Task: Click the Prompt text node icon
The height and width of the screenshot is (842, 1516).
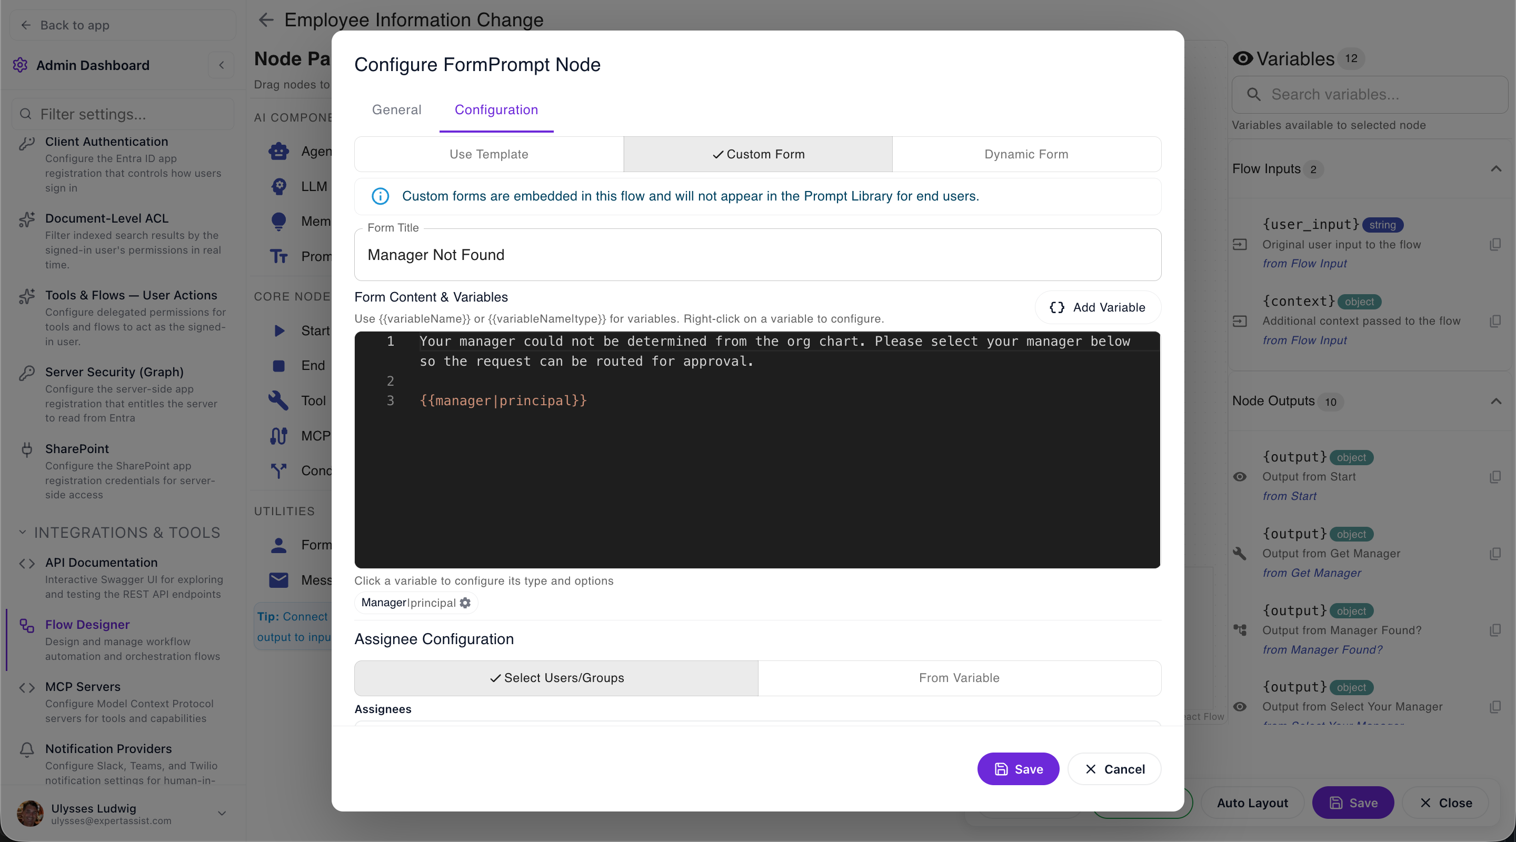Action: coord(279,256)
